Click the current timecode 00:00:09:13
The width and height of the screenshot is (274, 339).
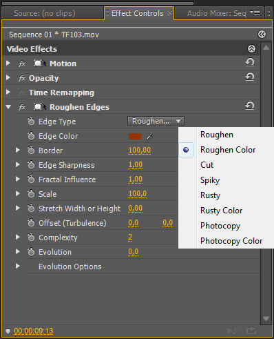[34, 331]
